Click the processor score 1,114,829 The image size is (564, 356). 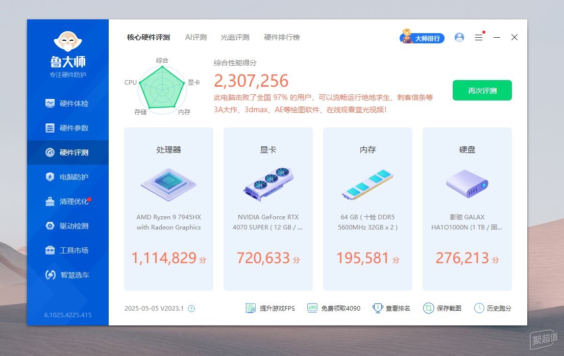pos(164,258)
